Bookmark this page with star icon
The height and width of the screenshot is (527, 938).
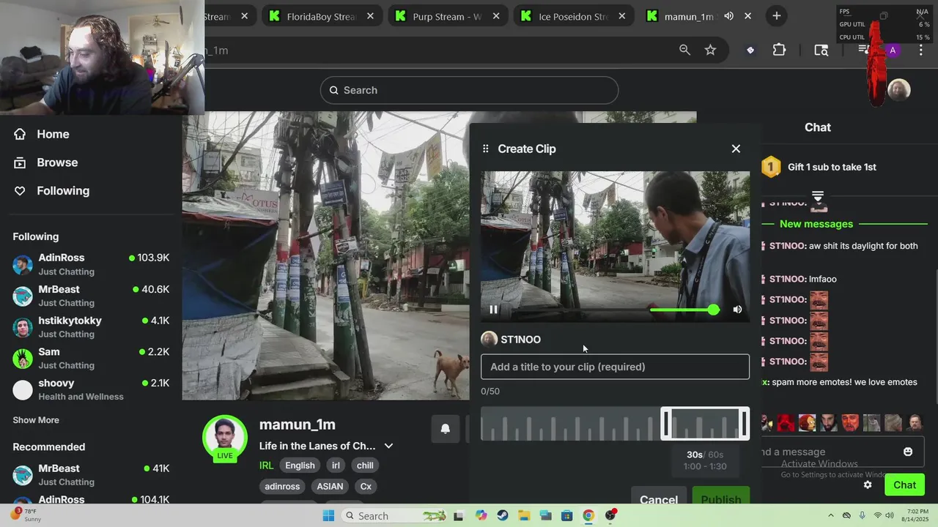[710, 50]
